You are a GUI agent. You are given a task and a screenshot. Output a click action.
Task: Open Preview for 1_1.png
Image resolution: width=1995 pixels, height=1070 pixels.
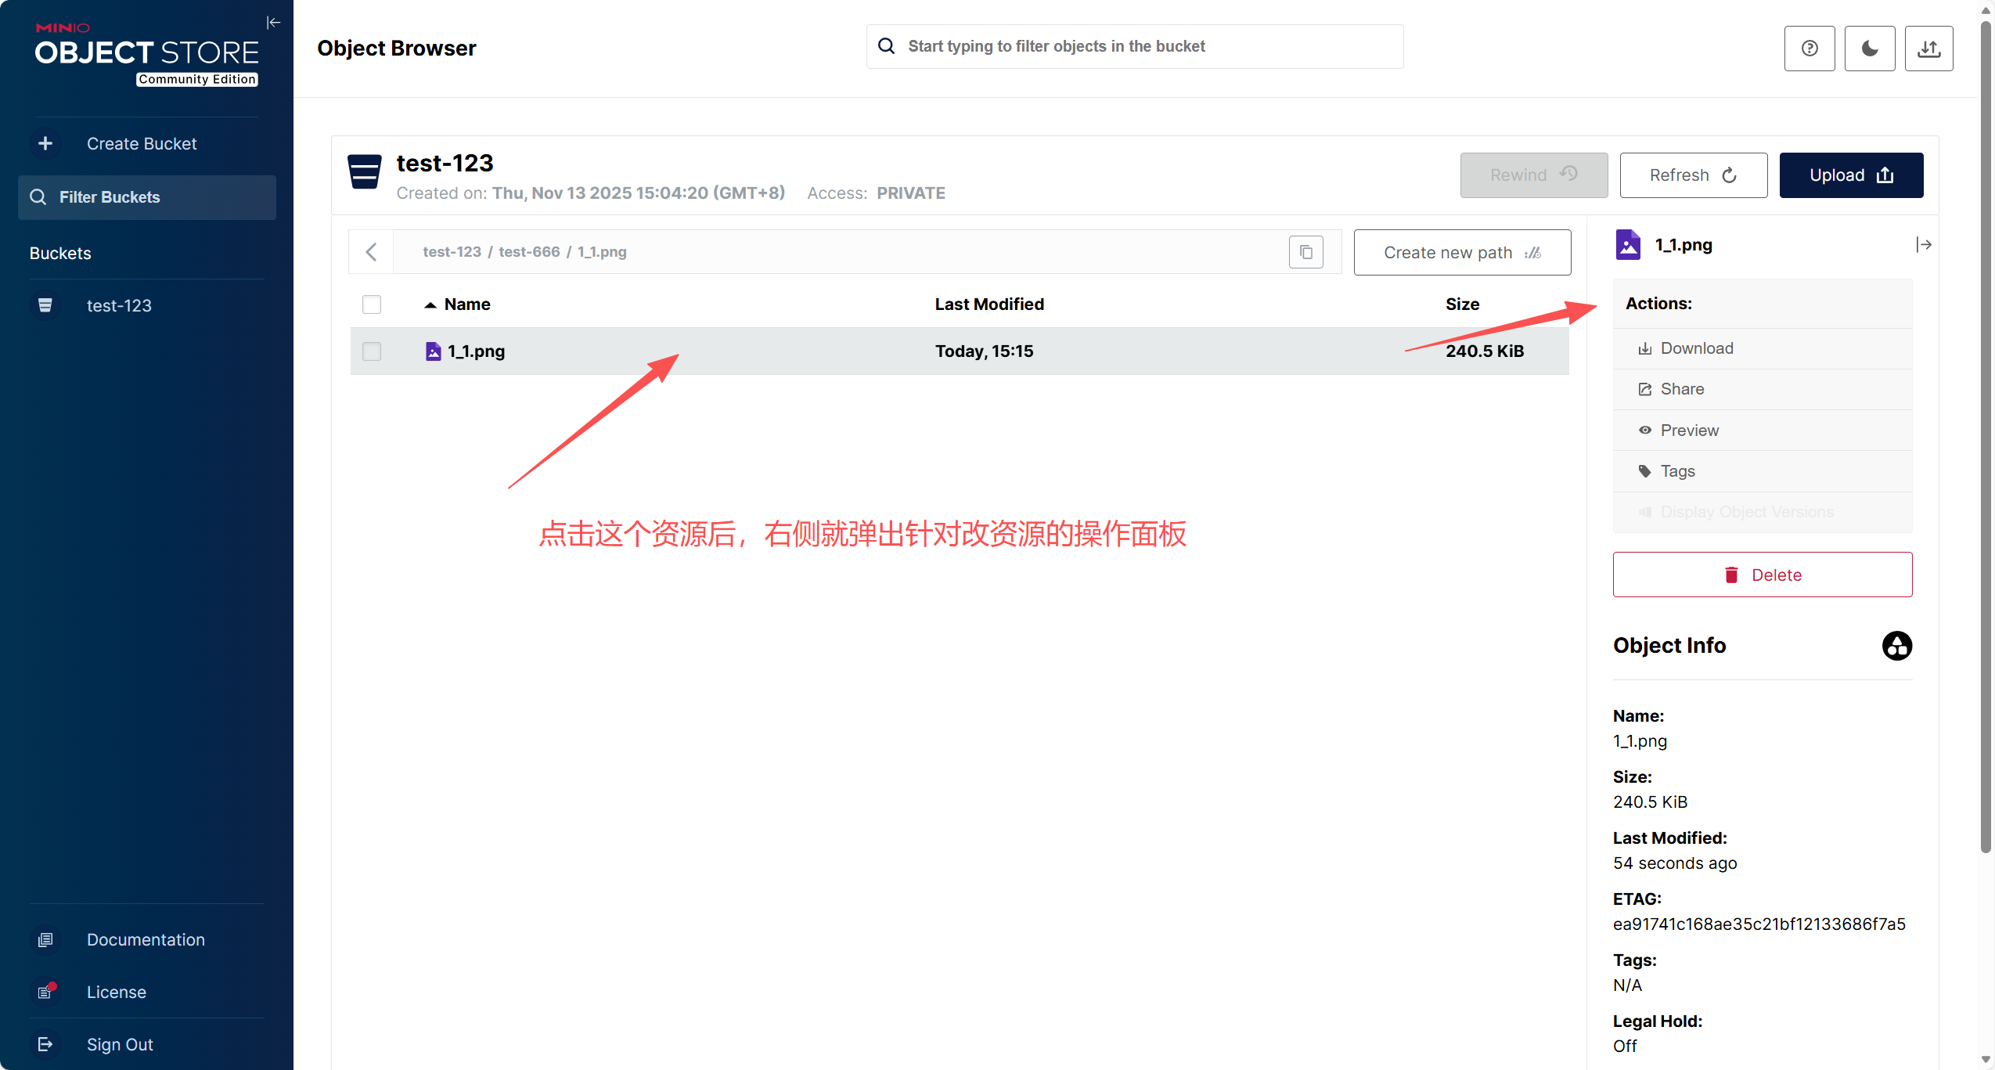click(x=1689, y=431)
